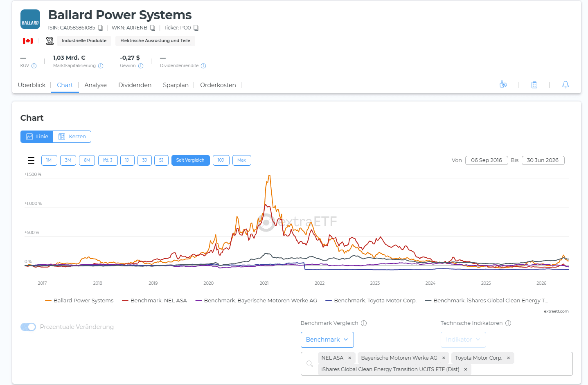Copy the WKN code
The height and width of the screenshot is (385, 588).
click(153, 28)
